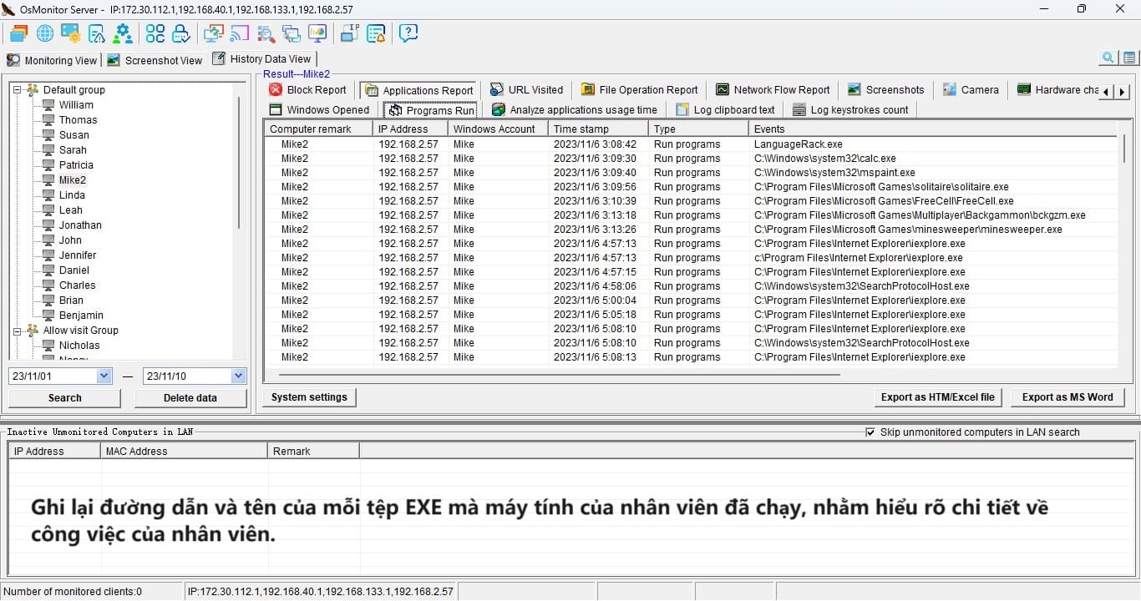Open the start date 23/11/01 dropdown
1141x601 pixels.
click(x=104, y=376)
